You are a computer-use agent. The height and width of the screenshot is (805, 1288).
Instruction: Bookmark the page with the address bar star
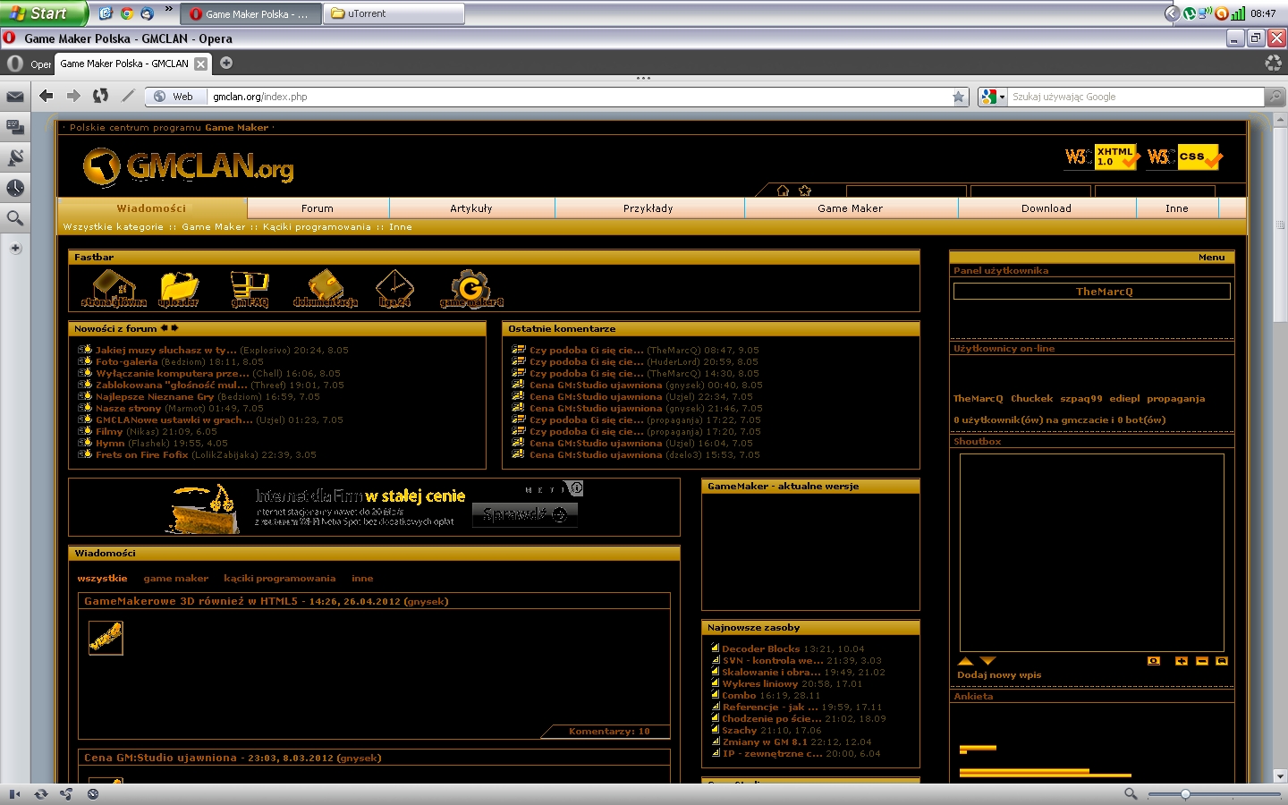959,97
